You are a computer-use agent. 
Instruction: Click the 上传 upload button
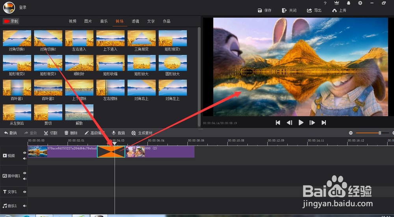coord(339,10)
